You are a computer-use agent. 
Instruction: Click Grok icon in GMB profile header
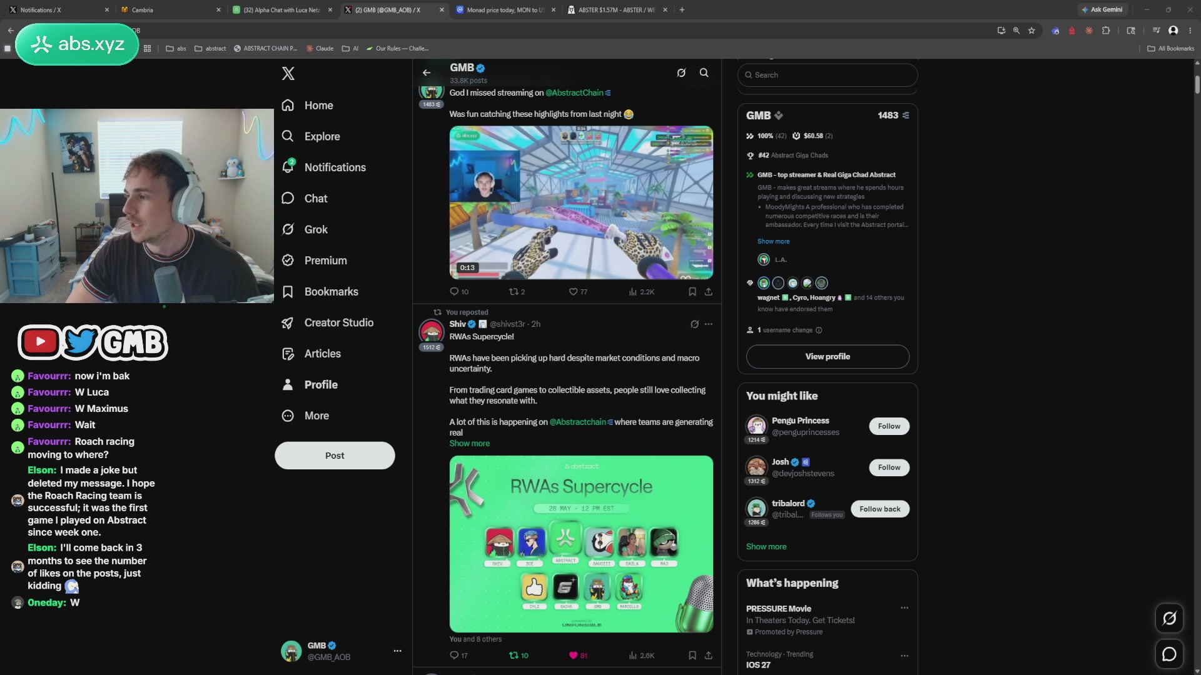681,73
